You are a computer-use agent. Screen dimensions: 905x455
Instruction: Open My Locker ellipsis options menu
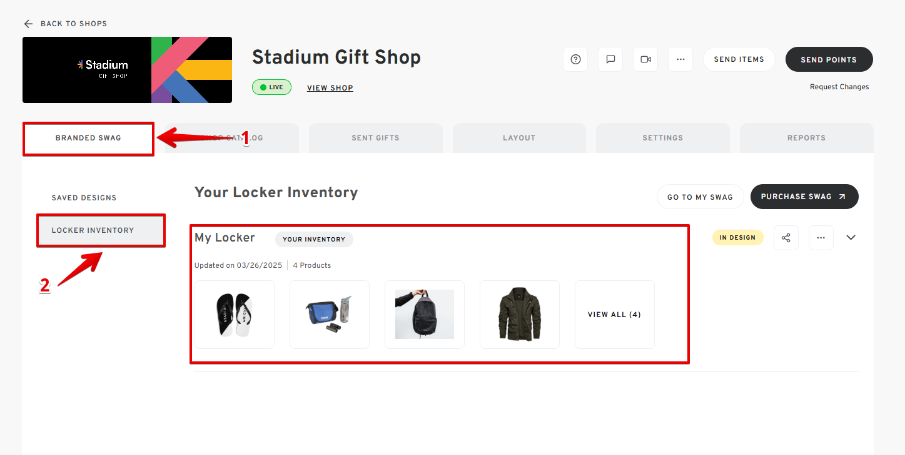point(821,238)
